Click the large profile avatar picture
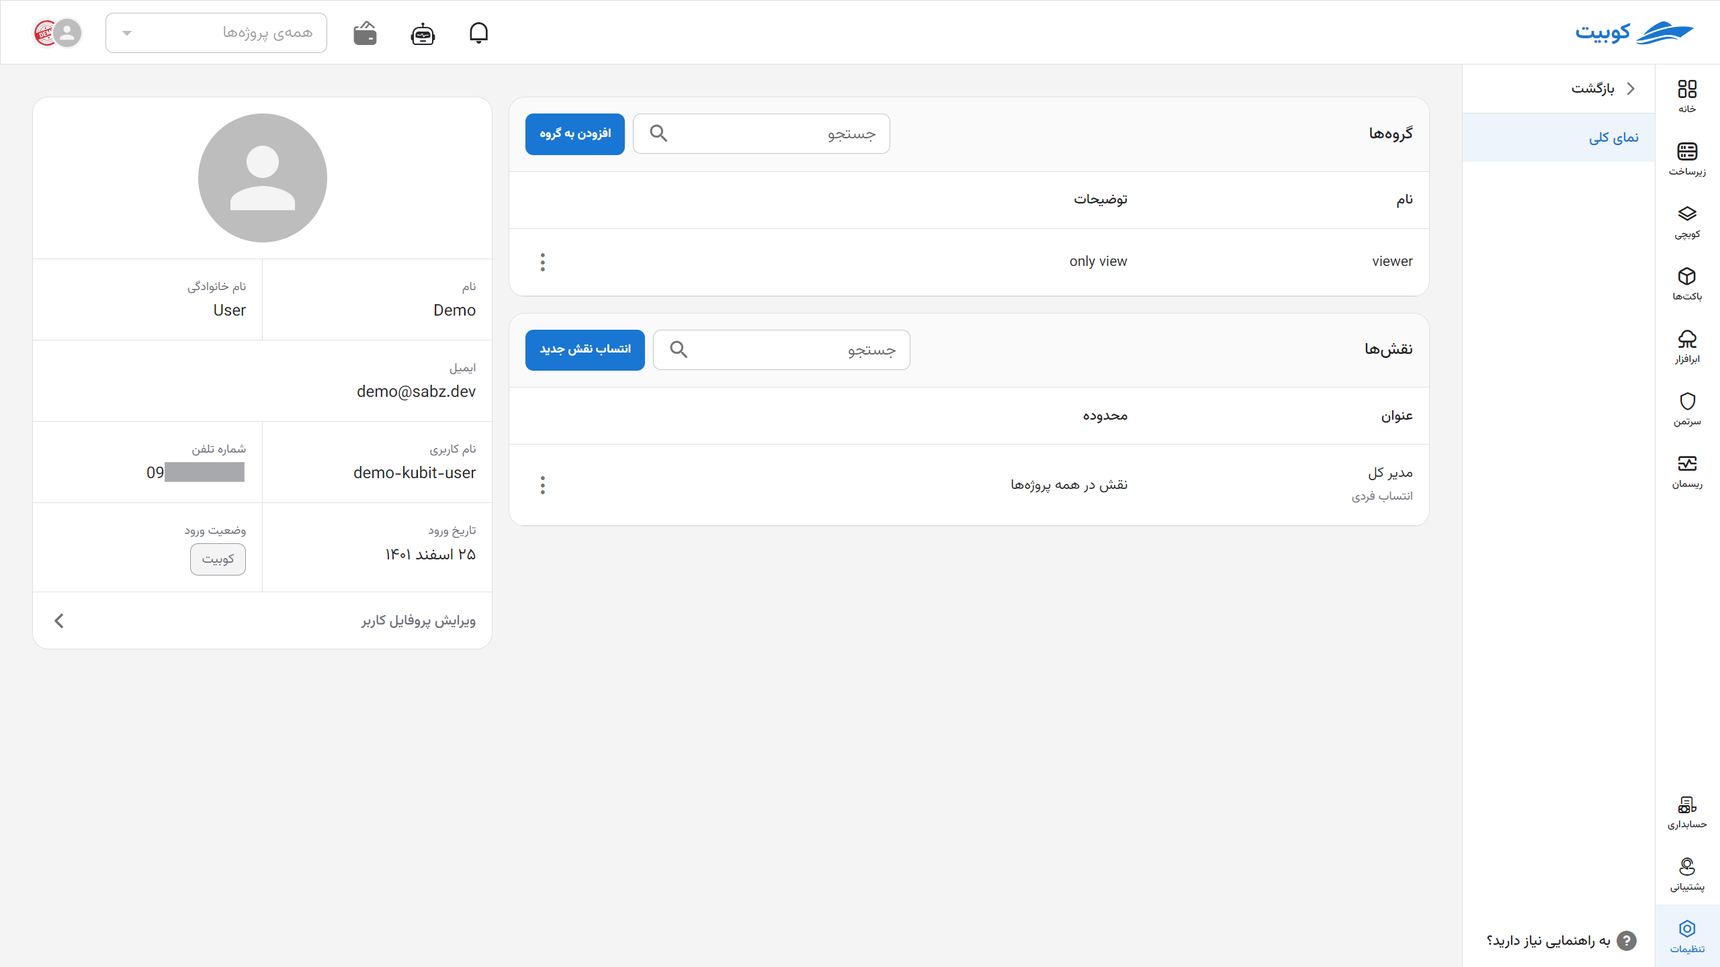 [263, 178]
